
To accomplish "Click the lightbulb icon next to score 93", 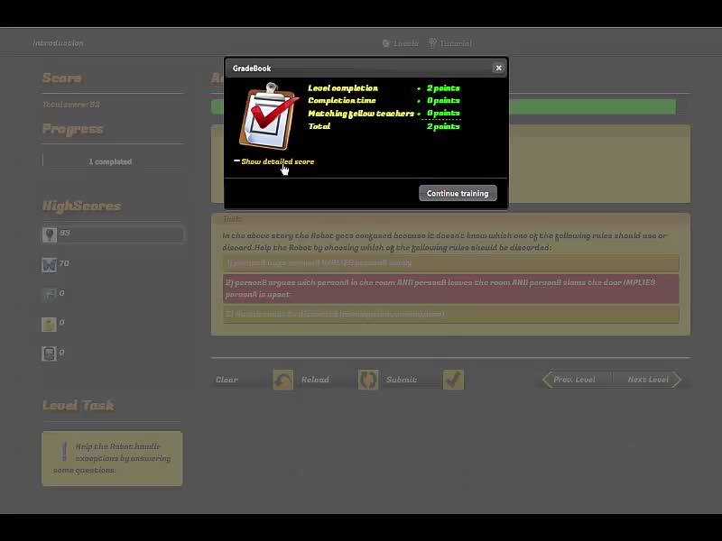I will [x=50, y=234].
